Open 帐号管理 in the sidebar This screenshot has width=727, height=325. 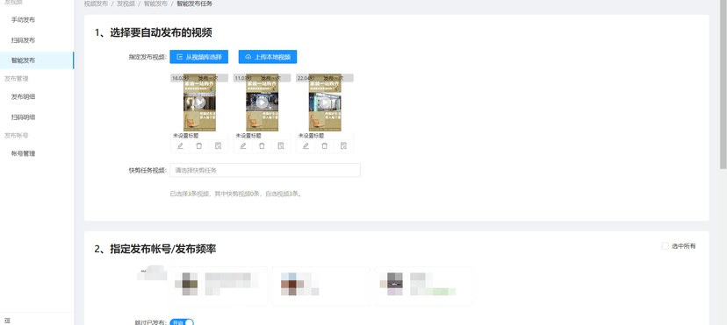tap(24, 153)
